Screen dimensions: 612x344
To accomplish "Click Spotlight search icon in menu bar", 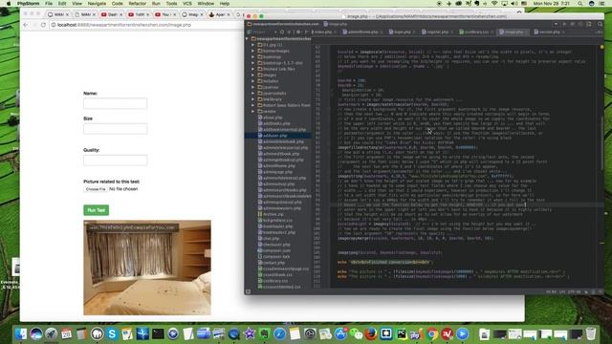I will 580,4.
